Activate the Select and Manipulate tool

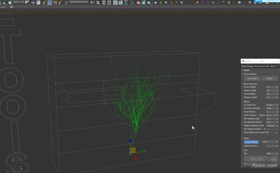point(33,2)
